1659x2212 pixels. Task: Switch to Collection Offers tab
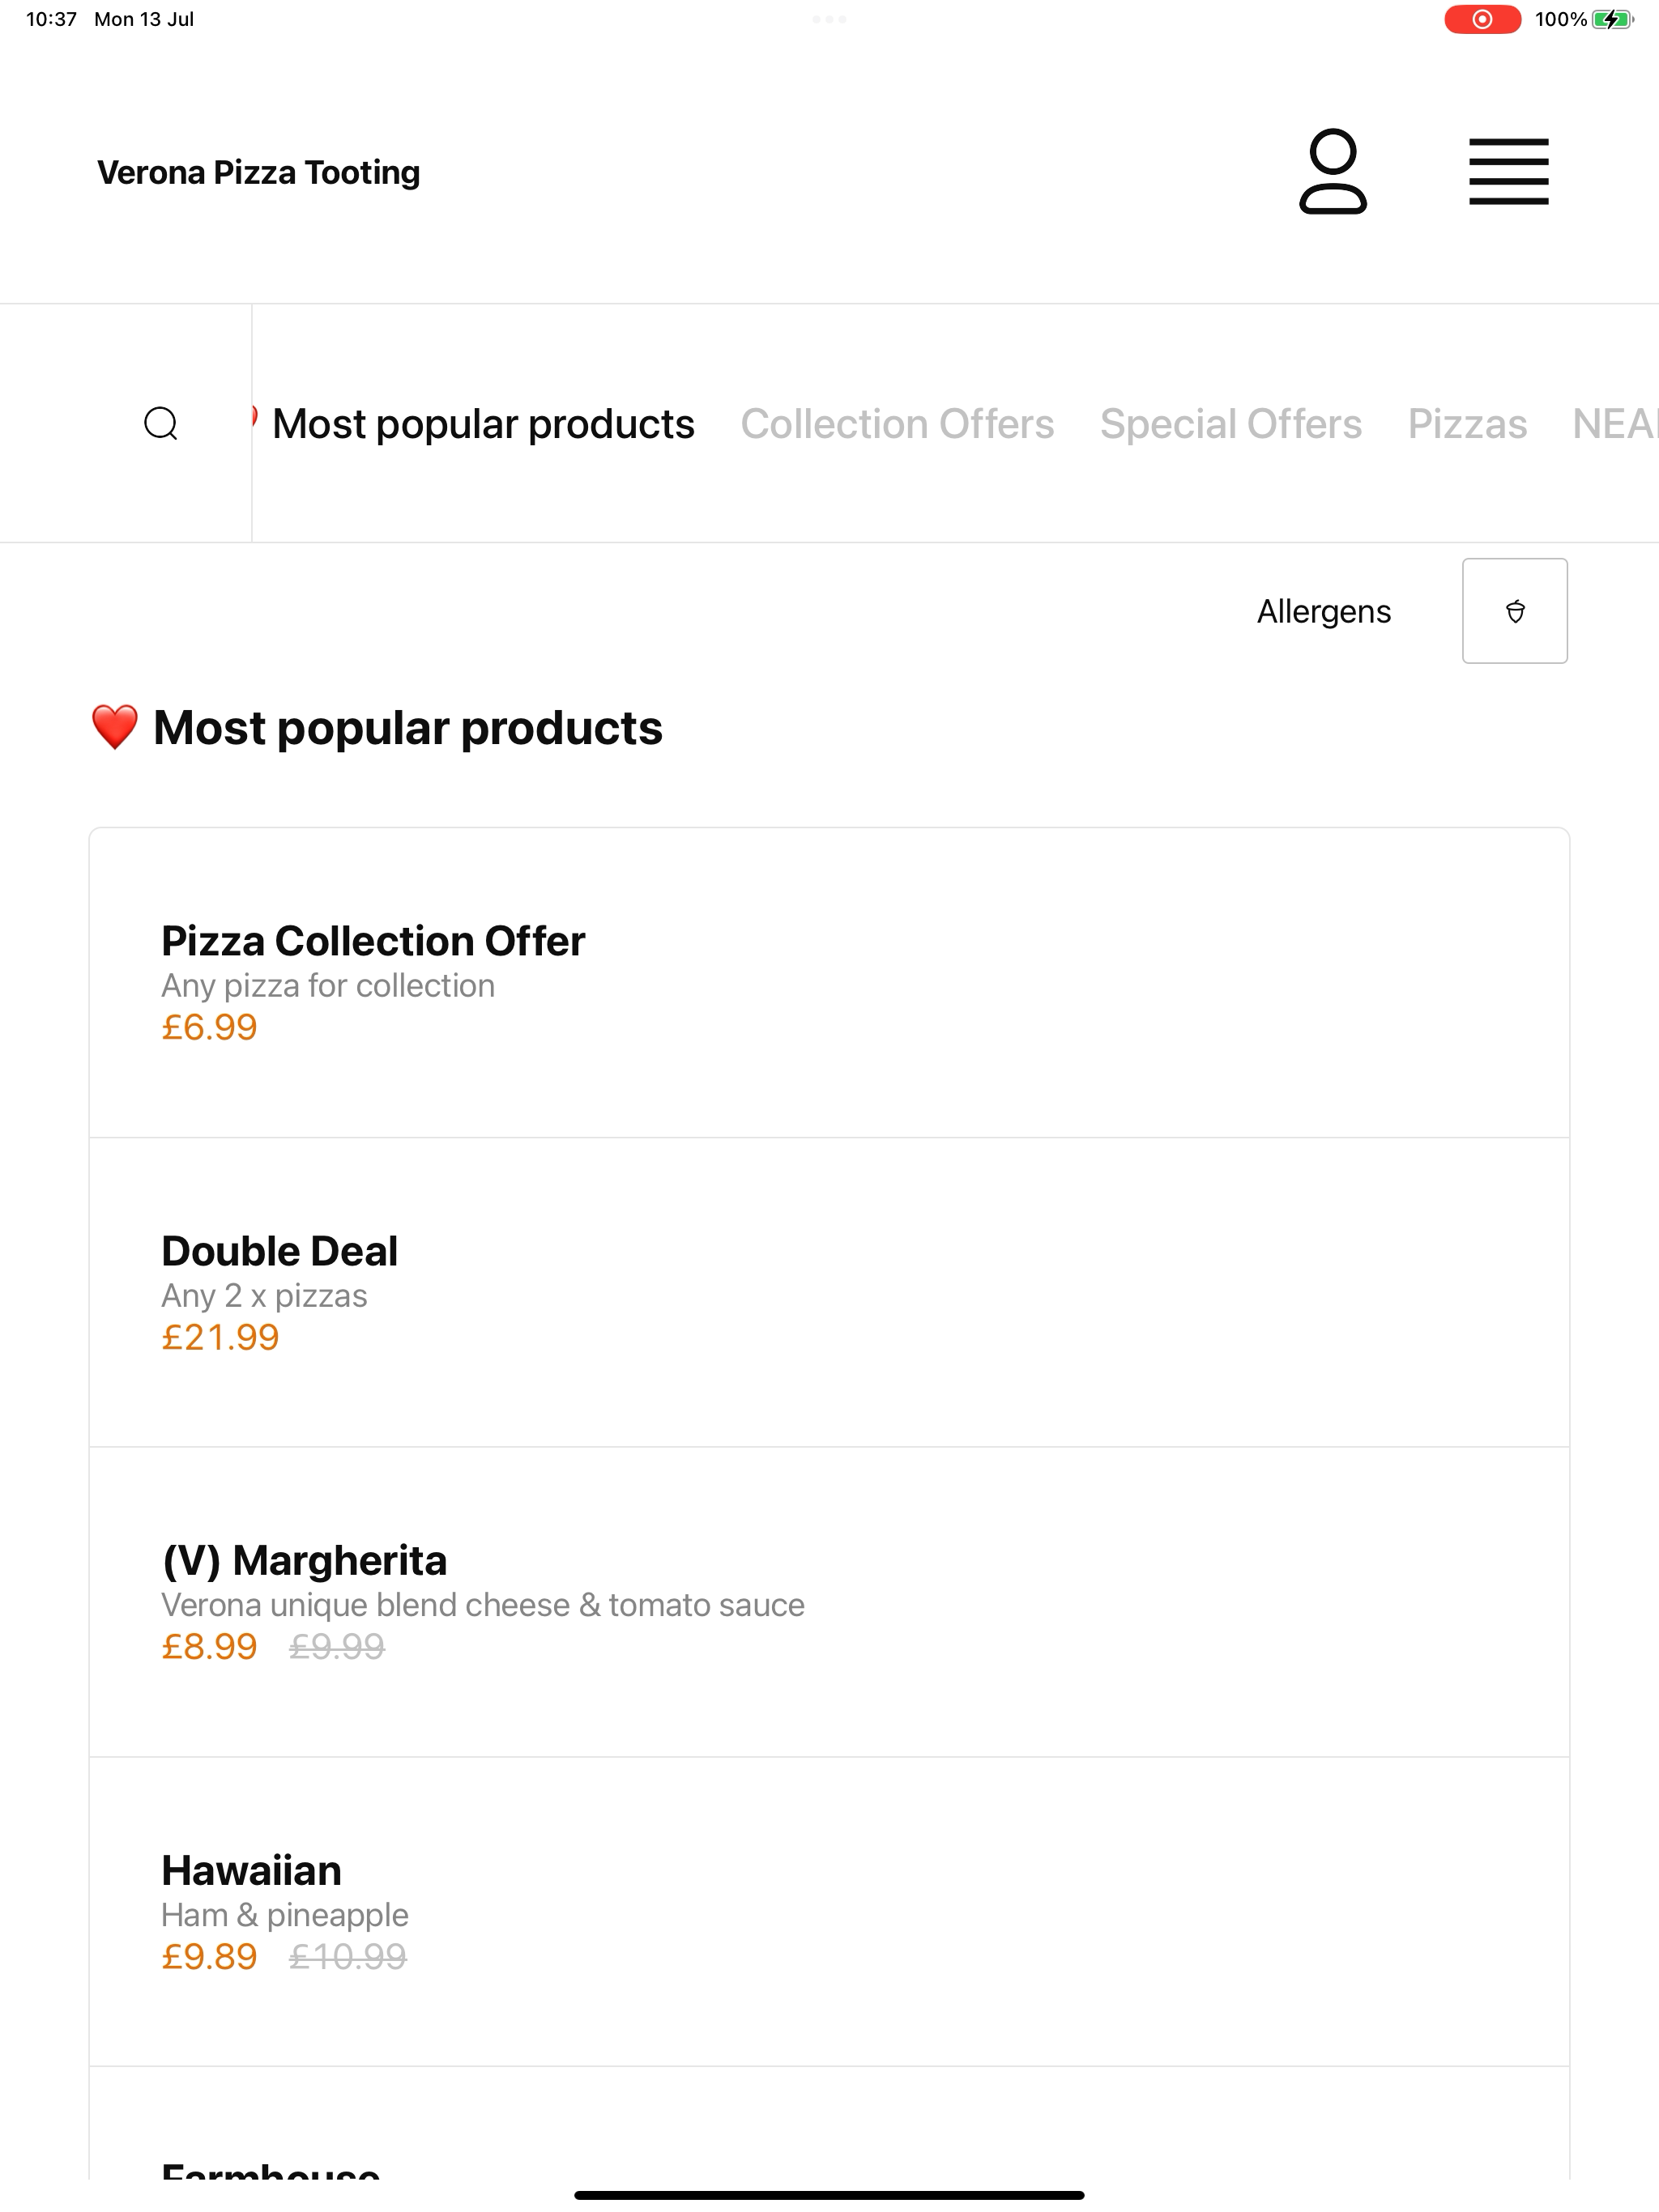(897, 424)
